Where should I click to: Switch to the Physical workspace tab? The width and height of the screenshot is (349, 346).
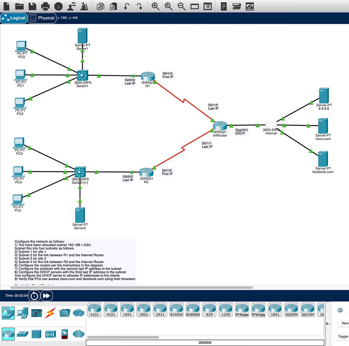pyautogui.click(x=42, y=18)
